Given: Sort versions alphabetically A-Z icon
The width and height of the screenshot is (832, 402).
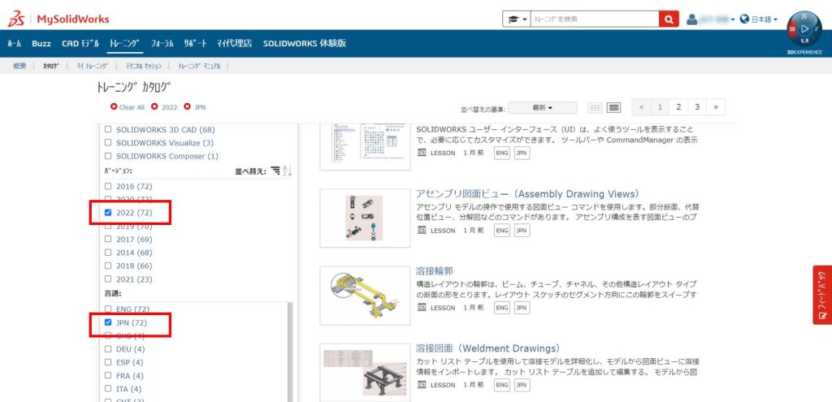Looking at the screenshot, I should (287, 171).
